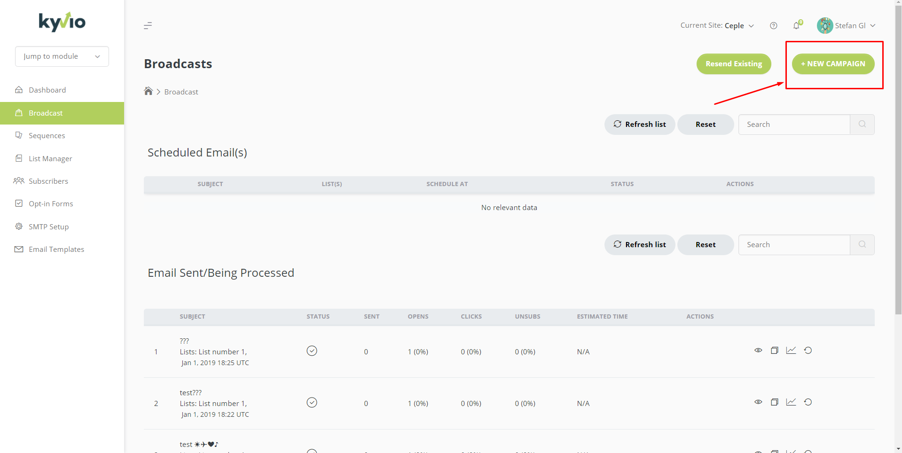Click the LIST(S) column header
The width and height of the screenshot is (902, 453).
[332, 184]
